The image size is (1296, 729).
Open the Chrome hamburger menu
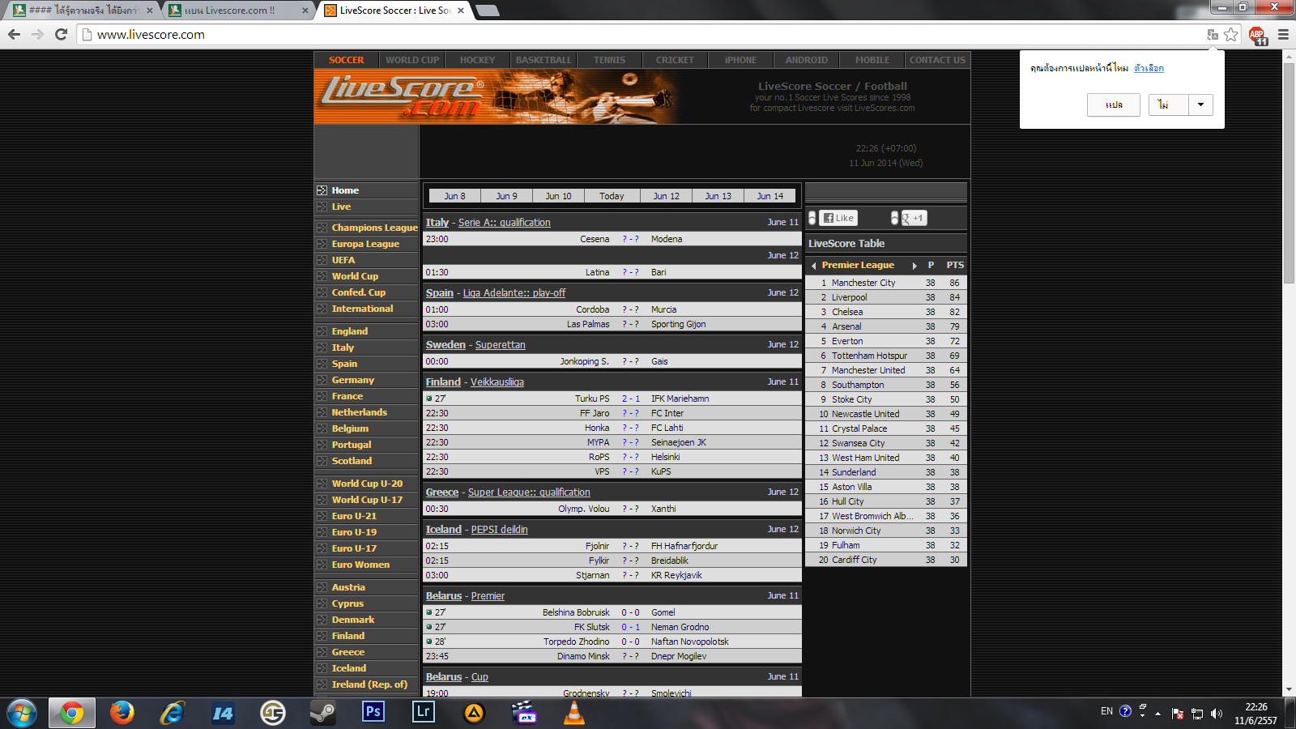tap(1283, 34)
